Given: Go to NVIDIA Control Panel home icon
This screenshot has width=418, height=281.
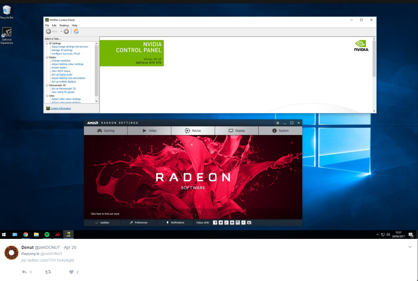Looking at the screenshot, I should 76,31.
